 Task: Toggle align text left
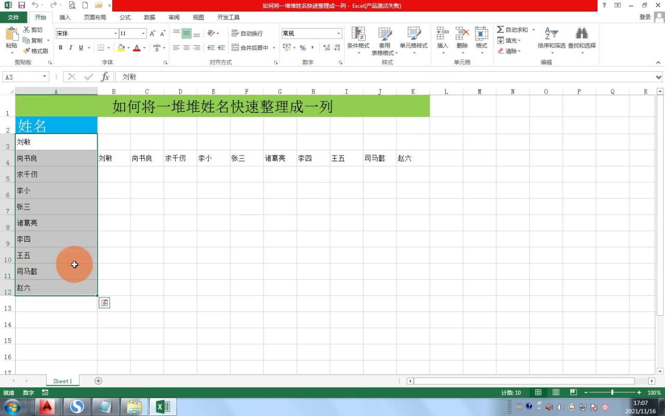click(176, 48)
